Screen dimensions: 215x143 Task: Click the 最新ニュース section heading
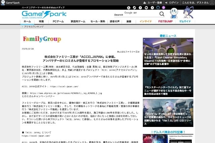(x=168, y=36)
